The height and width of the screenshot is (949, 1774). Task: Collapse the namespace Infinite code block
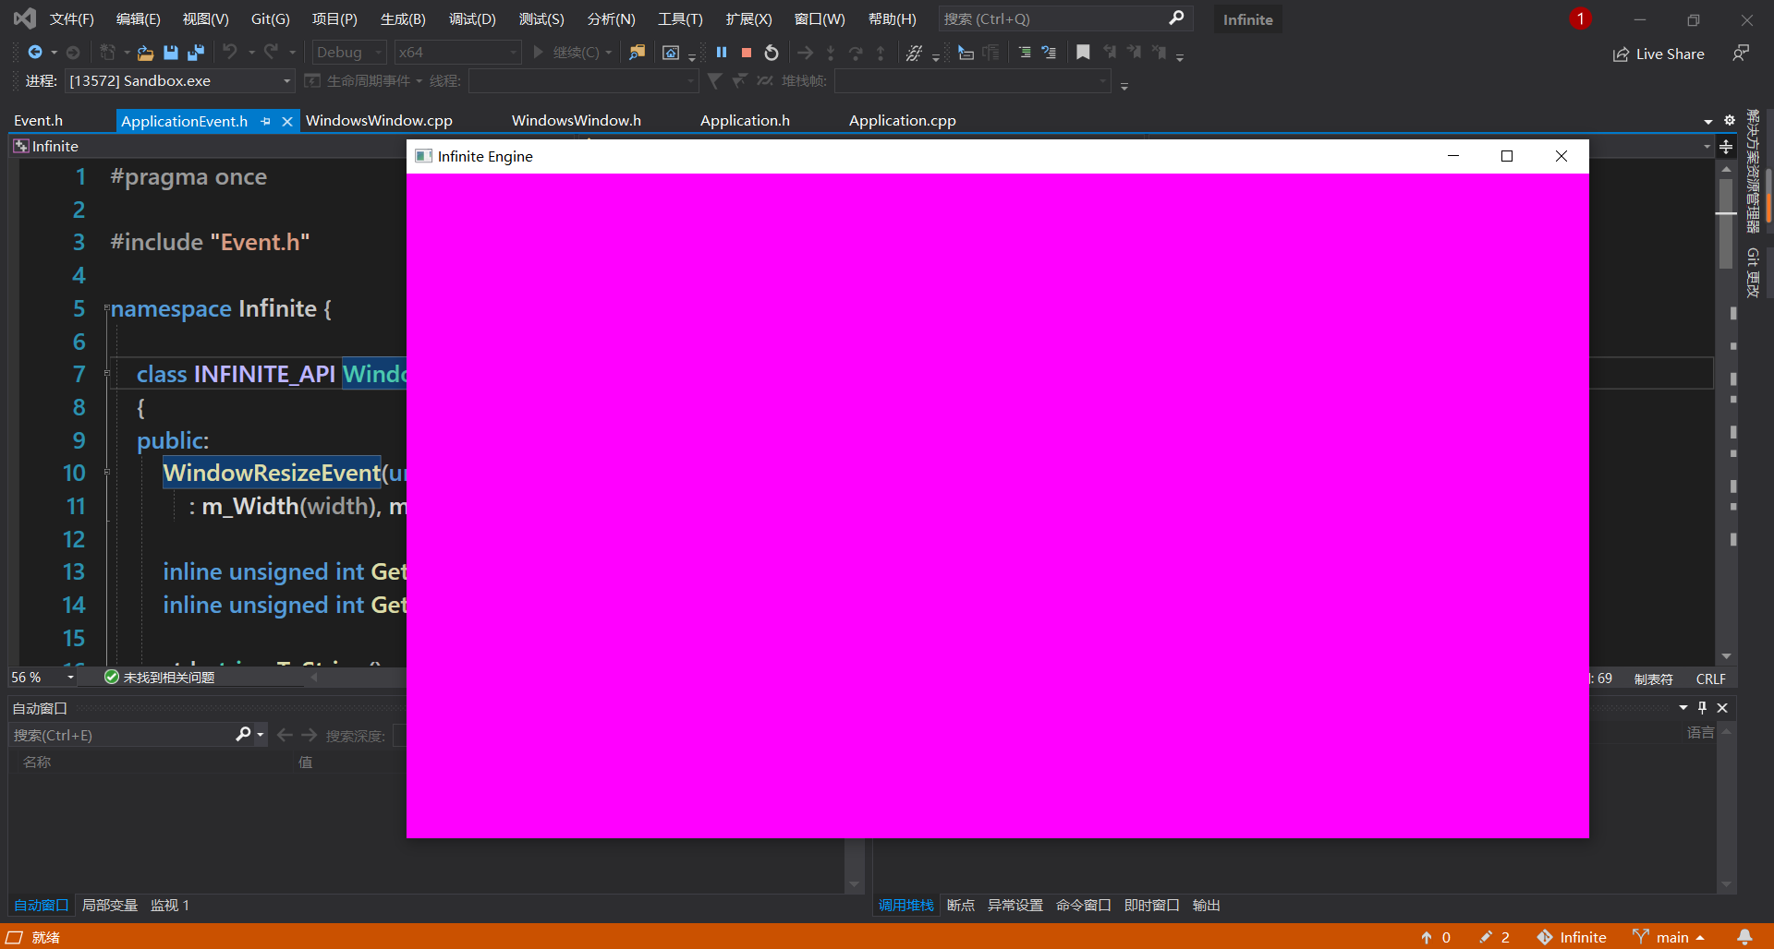click(x=106, y=308)
